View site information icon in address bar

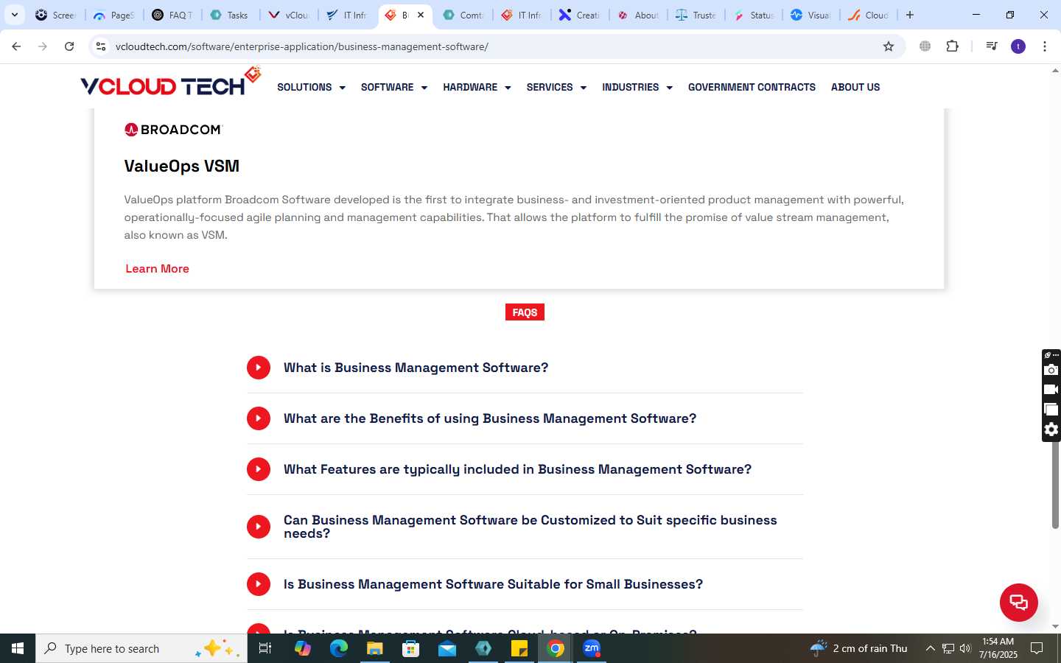tap(101, 46)
